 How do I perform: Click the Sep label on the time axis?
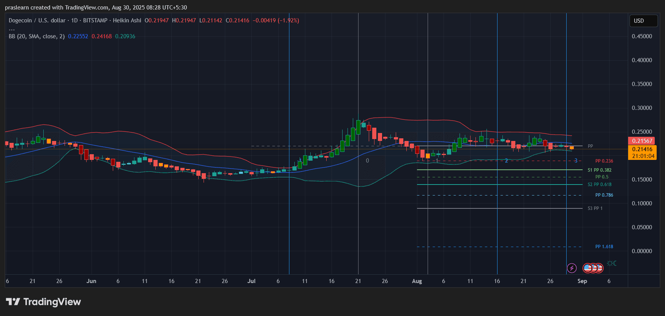(582, 281)
